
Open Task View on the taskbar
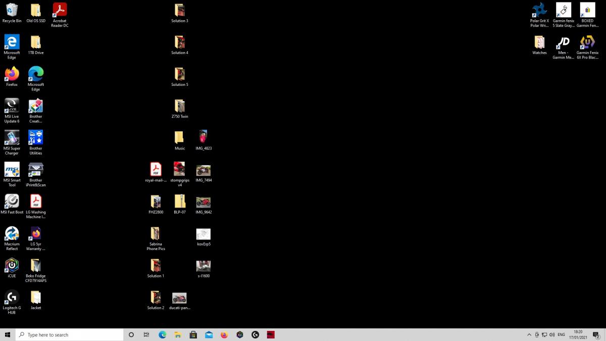[146, 334]
